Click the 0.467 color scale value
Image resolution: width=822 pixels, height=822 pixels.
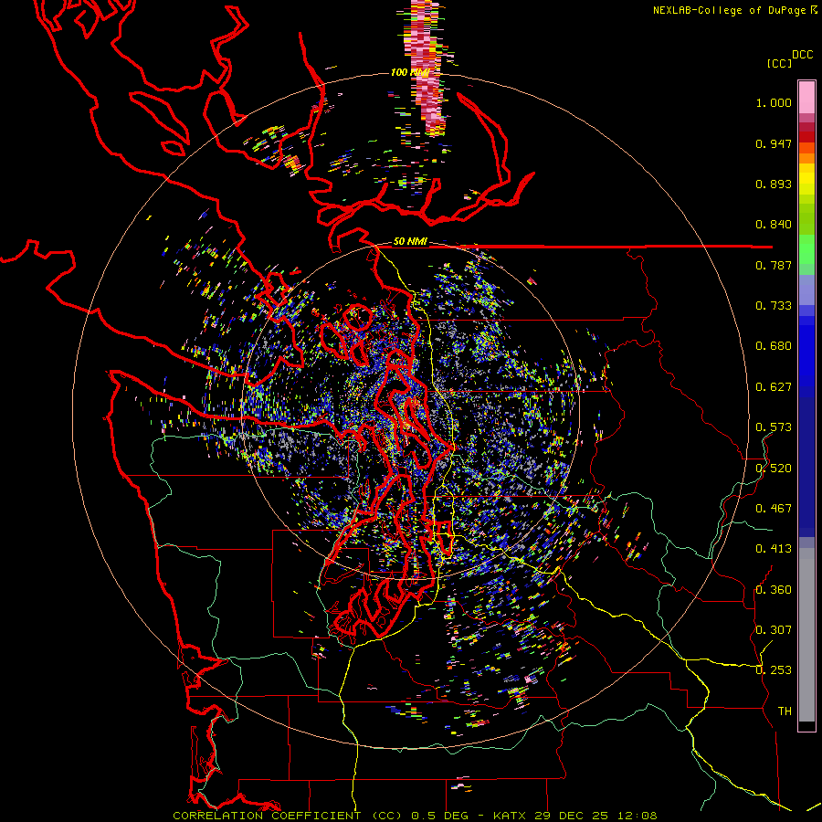coord(774,509)
